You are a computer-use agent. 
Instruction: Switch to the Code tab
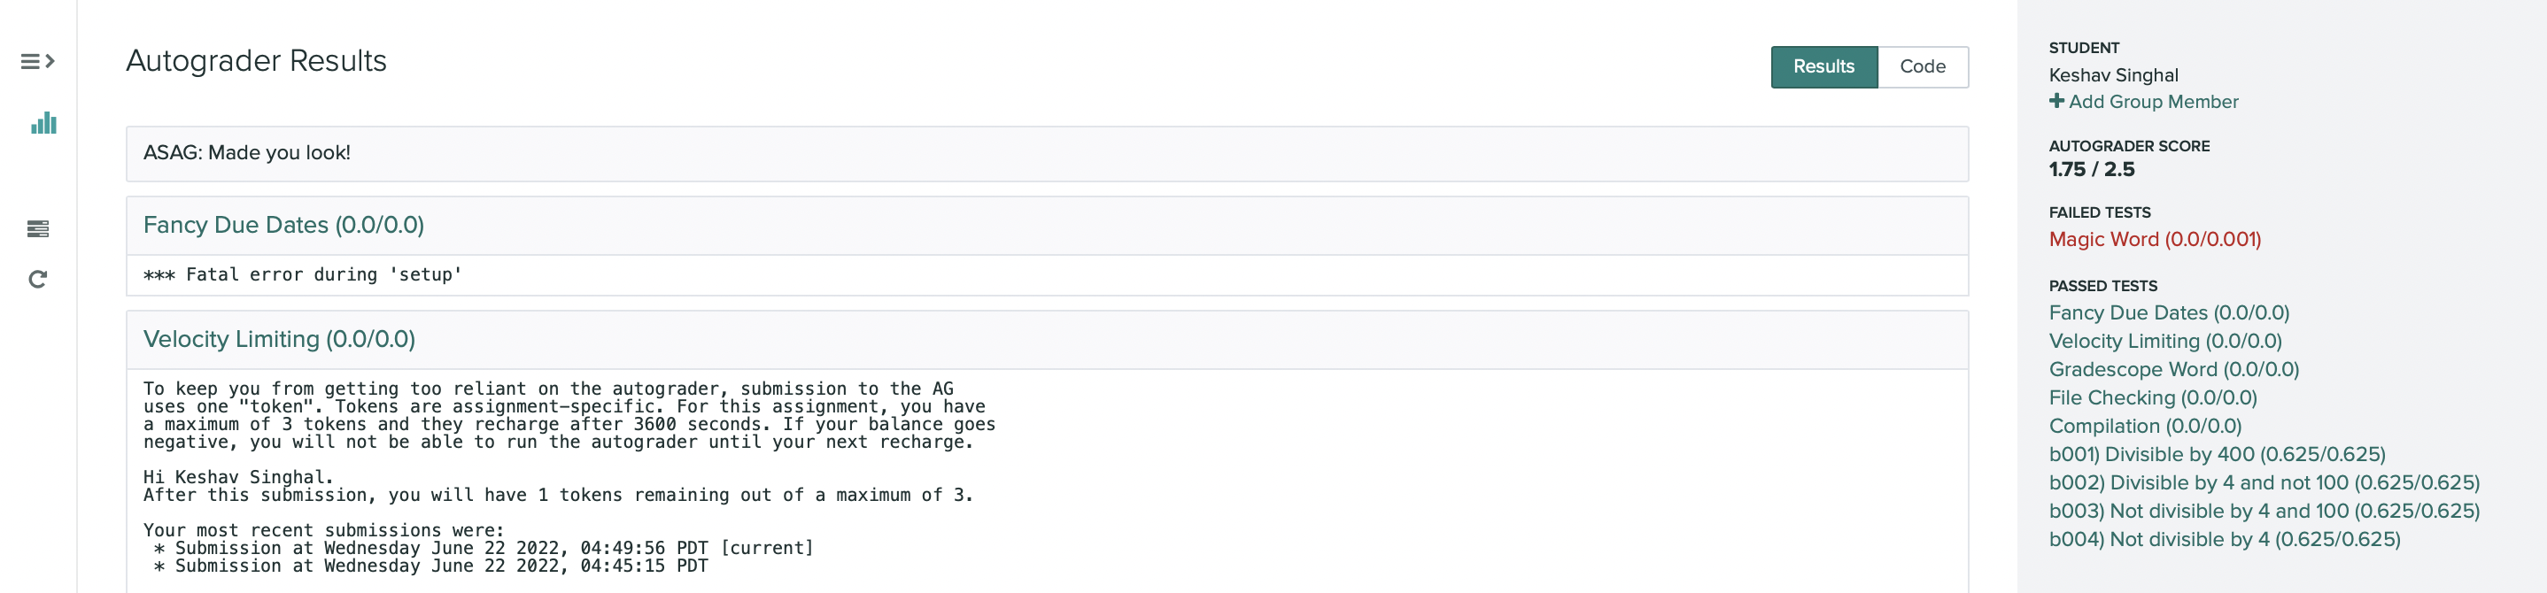pos(1922,67)
